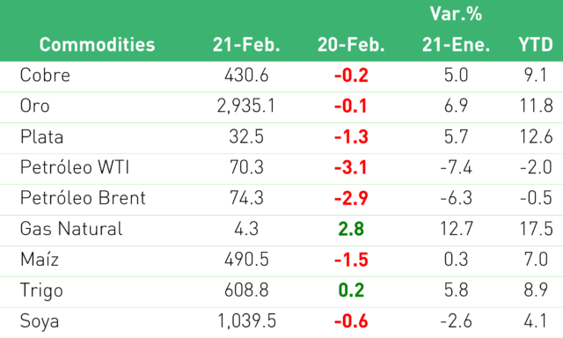Click the Petróleo WTI row label
563x338 pixels.
(75, 167)
